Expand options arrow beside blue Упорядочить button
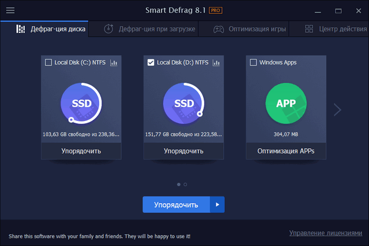Screen dimensions: 369x246 [217, 205]
